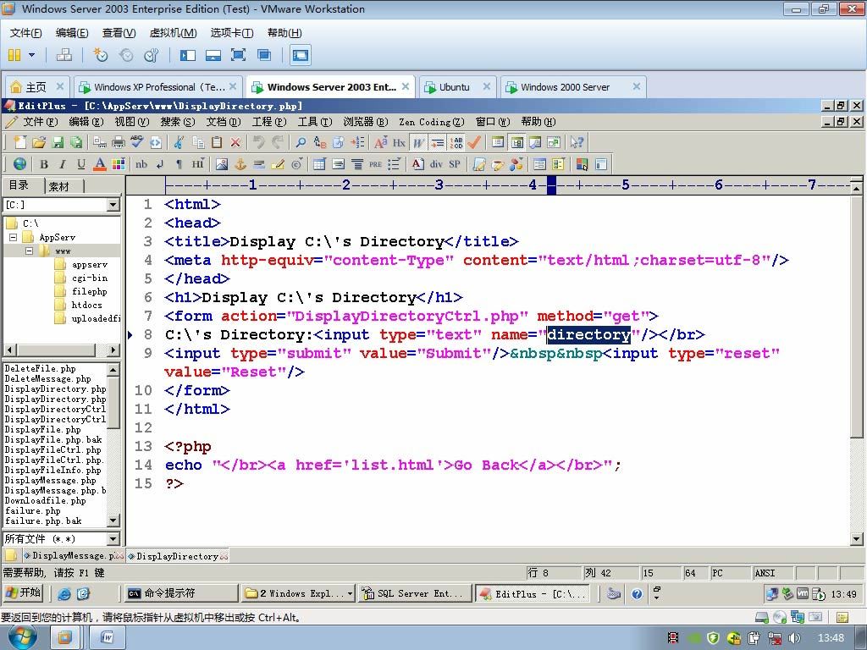Select DeleteFile.php in file list
Image resolution: width=867 pixels, height=650 pixels.
click(x=40, y=369)
